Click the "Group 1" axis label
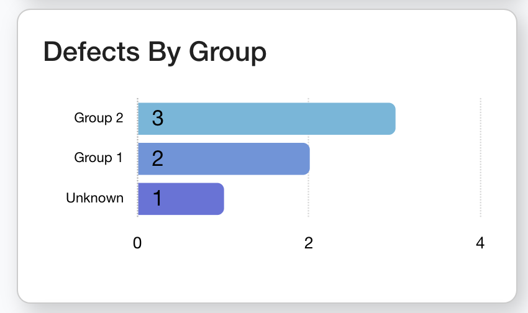 99,158
